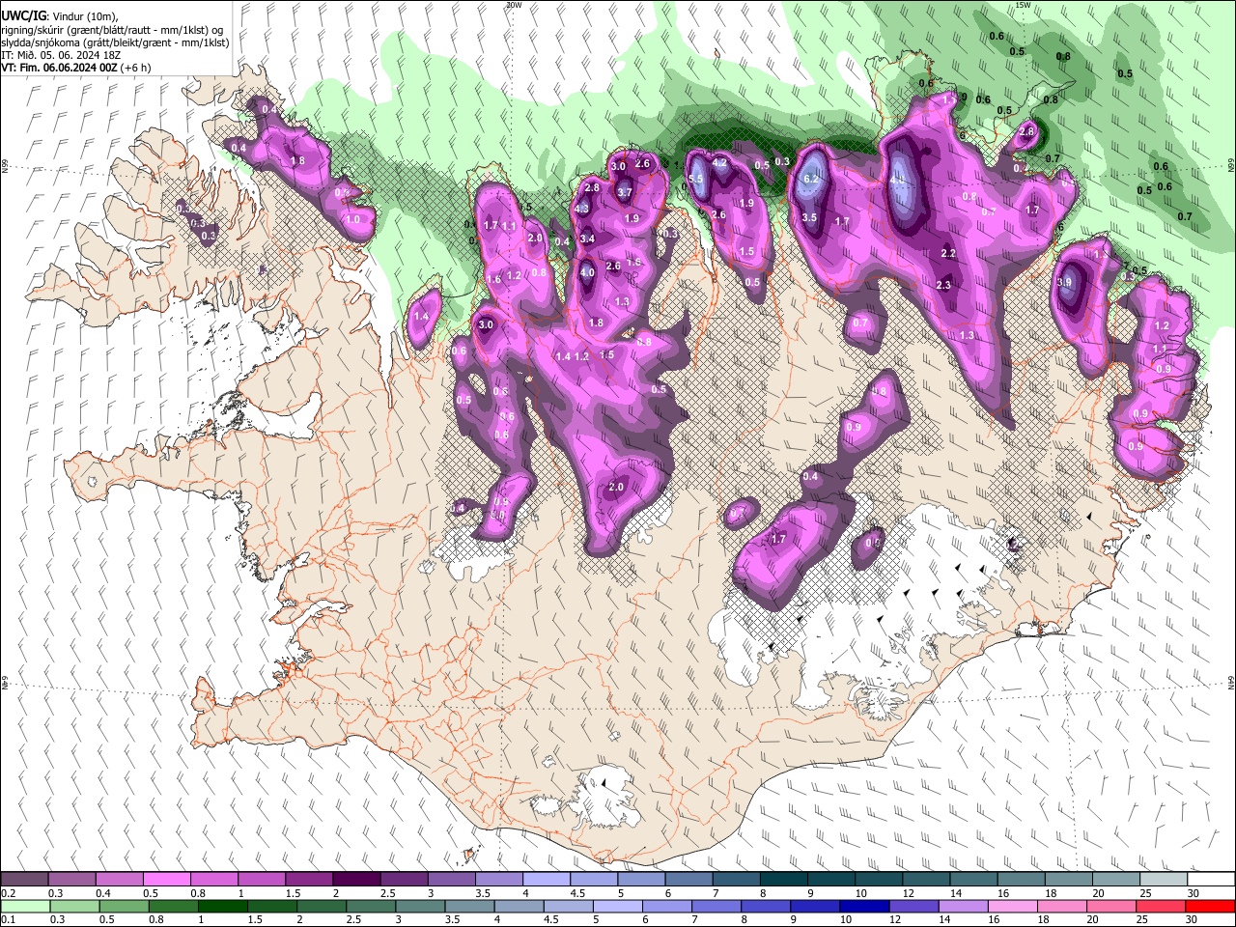Screen dimensions: 1236x927
Task: Click the 5.5 precipitation value on map
Action: click(695, 179)
